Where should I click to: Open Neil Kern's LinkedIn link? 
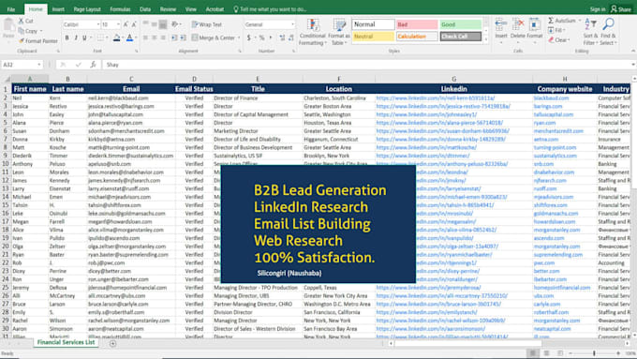435,98
